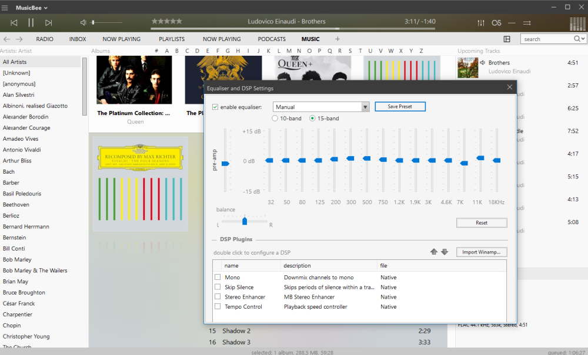This screenshot has height=355, width=588.
Task: Move the DSP plugin up with arrow
Action: [434, 252]
